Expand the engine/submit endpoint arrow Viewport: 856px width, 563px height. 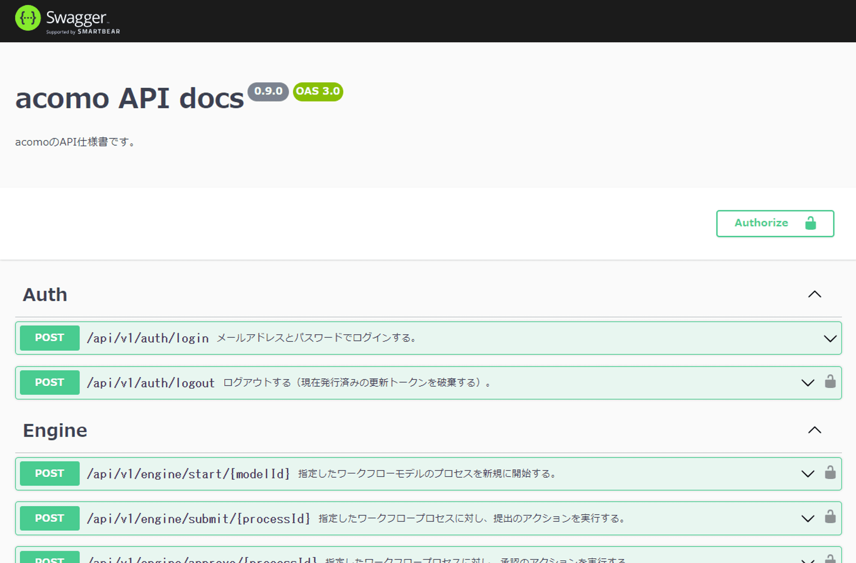click(x=808, y=519)
